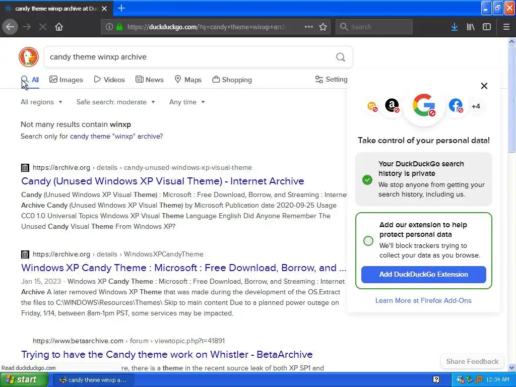
Task: Open Windows XP Candy Theme Microsoft result
Action: (x=183, y=268)
